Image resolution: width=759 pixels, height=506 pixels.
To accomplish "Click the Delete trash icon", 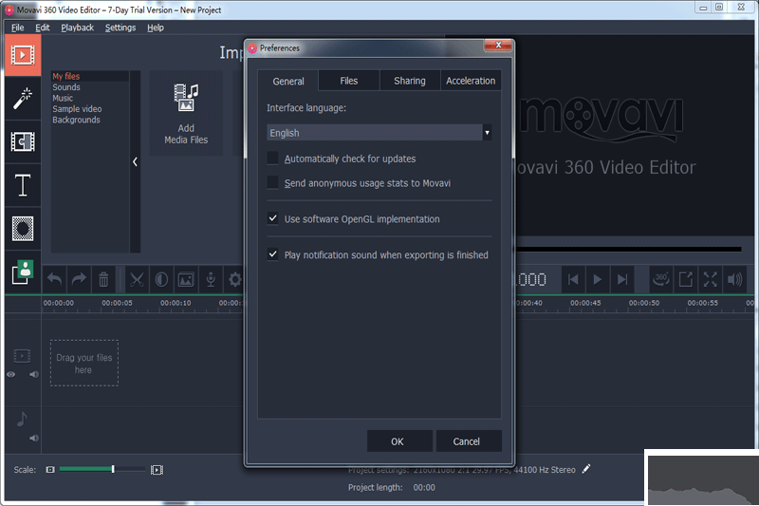I will click(103, 279).
